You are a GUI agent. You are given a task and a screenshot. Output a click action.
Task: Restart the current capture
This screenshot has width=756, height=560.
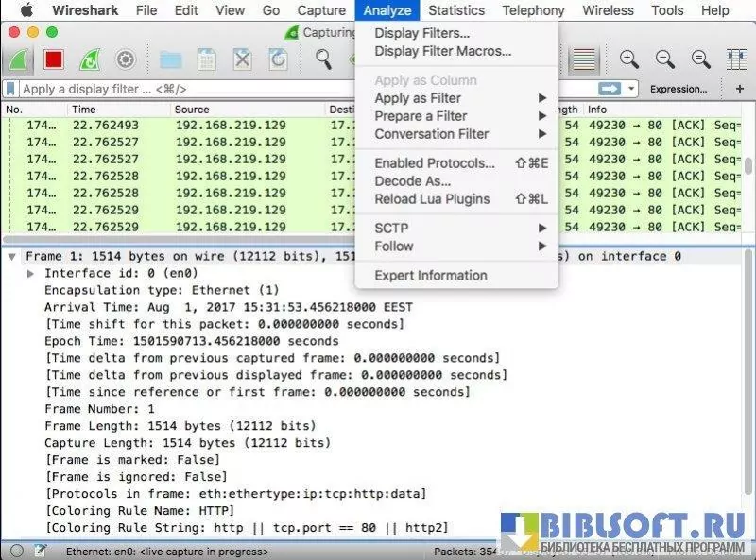click(89, 60)
